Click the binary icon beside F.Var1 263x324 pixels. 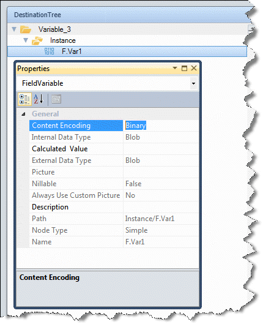coord(50,51)
